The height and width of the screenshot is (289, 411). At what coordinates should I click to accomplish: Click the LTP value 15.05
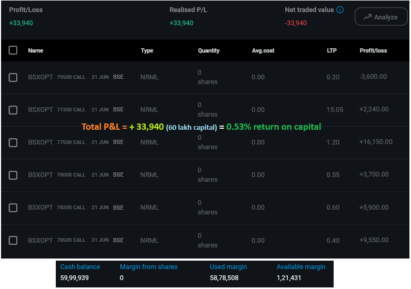(335, 110)
